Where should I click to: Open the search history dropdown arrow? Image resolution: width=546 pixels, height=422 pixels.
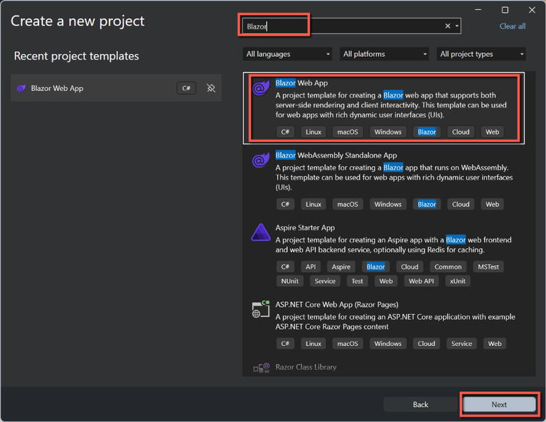tap(457, 26)
